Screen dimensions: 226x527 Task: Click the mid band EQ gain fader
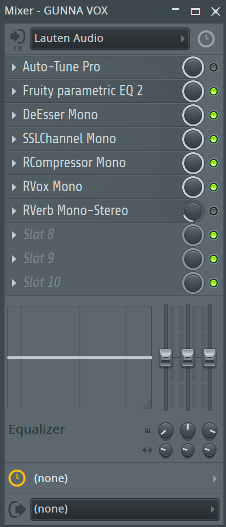[x=188, y=358]
